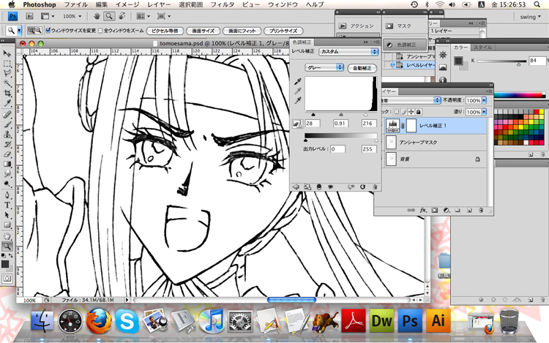Screen dimensions: 549x343
Task: Select the Hand tool in the toolbox
Action: 7,236
